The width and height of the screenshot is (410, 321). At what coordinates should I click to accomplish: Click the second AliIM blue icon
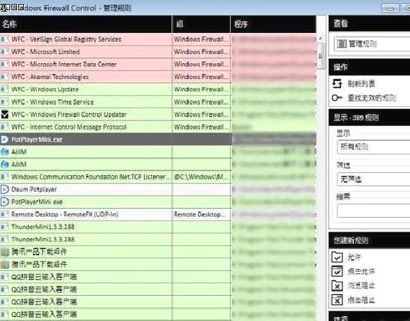pyautogui.click(x=5, y=164)
